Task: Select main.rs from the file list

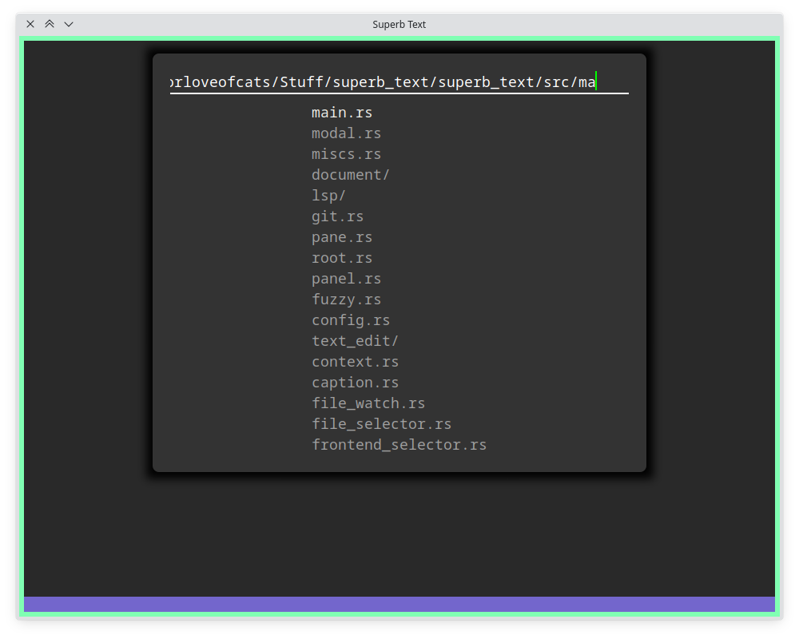Action: click(342, 113)
